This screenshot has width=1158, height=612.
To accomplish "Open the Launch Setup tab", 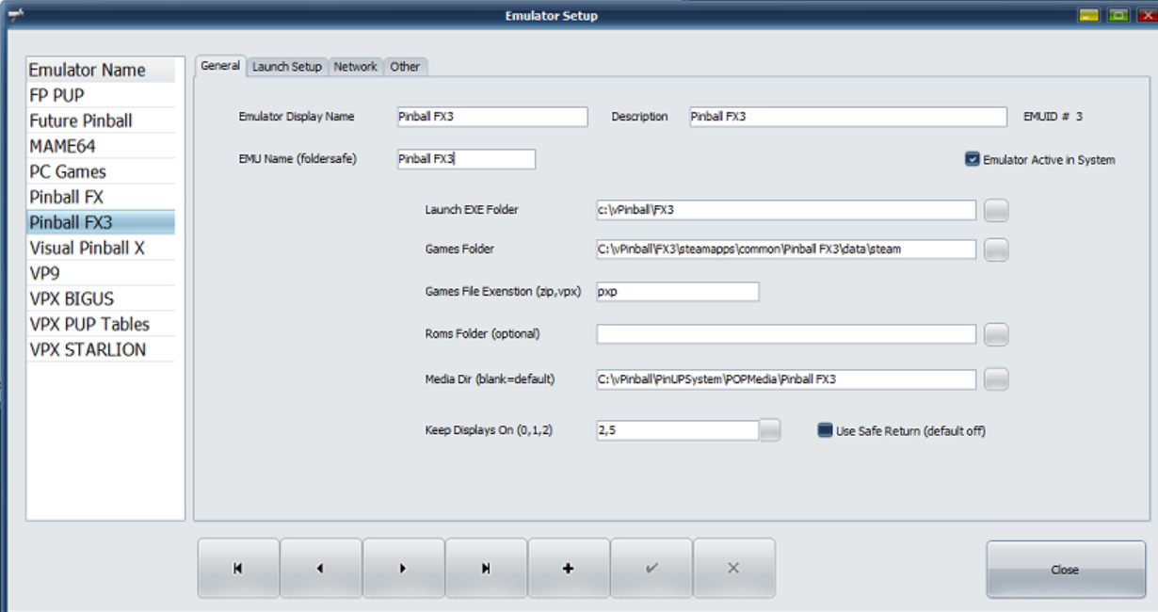I will coord(287,67).
